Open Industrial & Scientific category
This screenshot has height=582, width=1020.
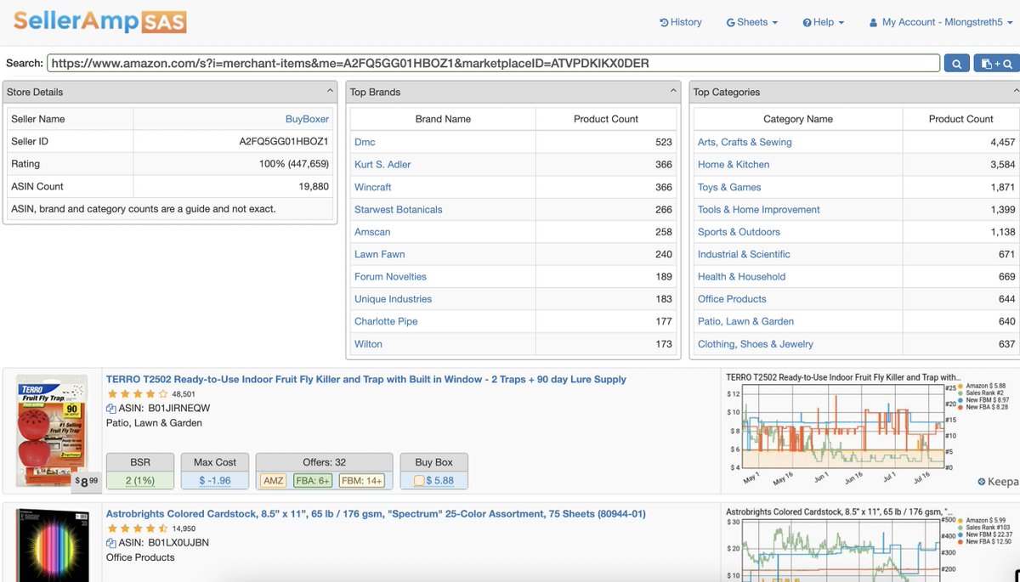(x=744, y=254)
